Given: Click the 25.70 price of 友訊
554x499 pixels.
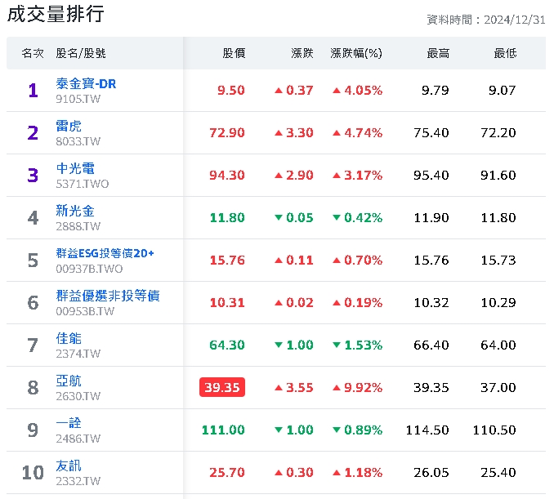Looking at the screenshot, I should click(x=227, y=473).
